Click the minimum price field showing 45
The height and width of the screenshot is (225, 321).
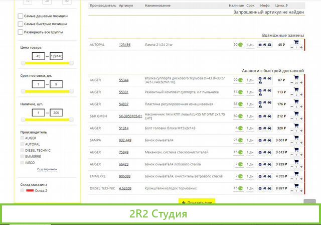(38, 56)
